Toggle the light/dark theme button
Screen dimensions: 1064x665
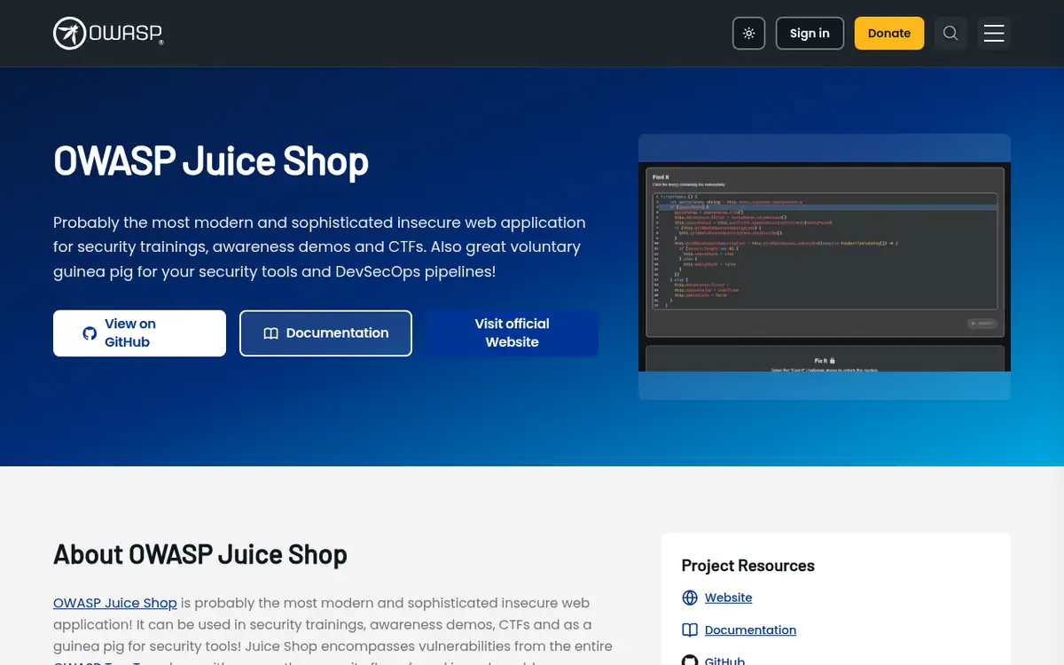click(749, 34)
